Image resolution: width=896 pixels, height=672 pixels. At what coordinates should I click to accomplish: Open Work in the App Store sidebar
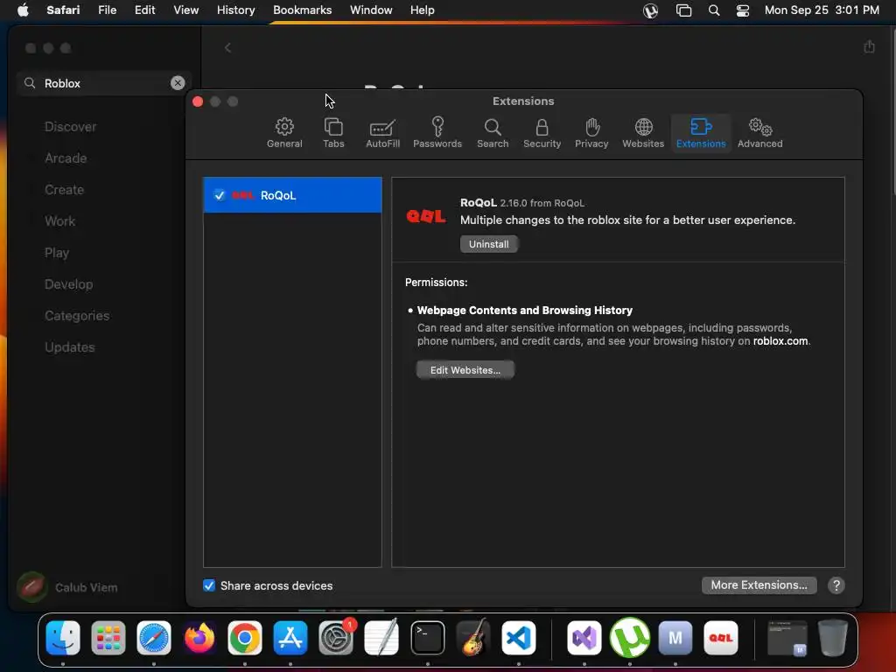[60, 220]
